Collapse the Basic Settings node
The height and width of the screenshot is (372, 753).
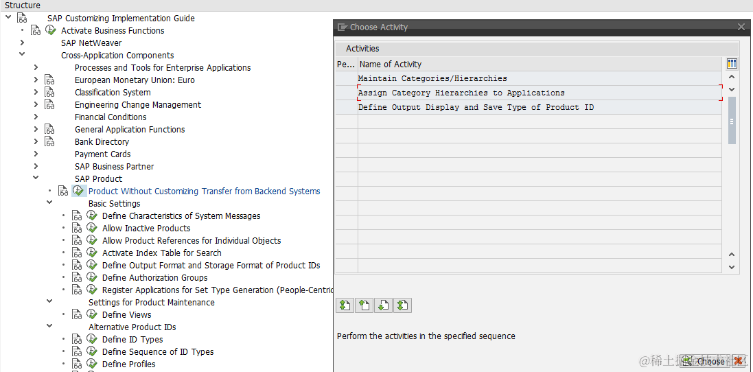(49, 203)
